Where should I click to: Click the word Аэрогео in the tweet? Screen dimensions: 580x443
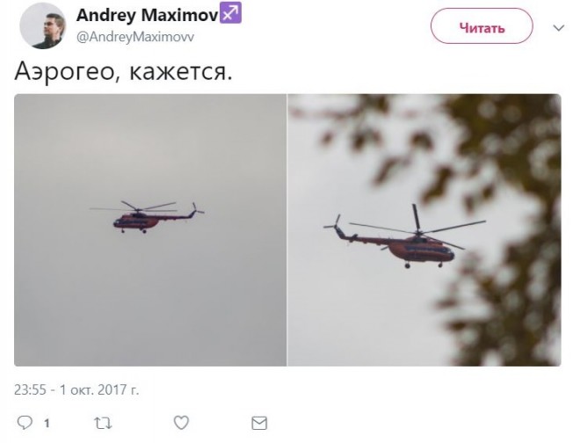coord(63,70)
